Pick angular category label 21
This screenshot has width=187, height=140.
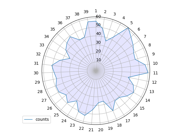(x=91, y=130)
